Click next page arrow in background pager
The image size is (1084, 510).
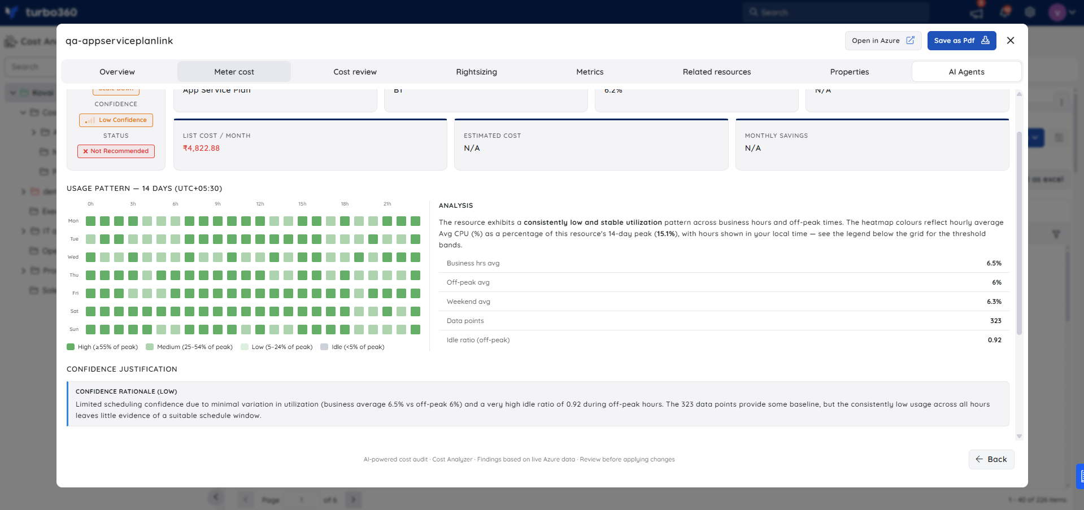353,499
